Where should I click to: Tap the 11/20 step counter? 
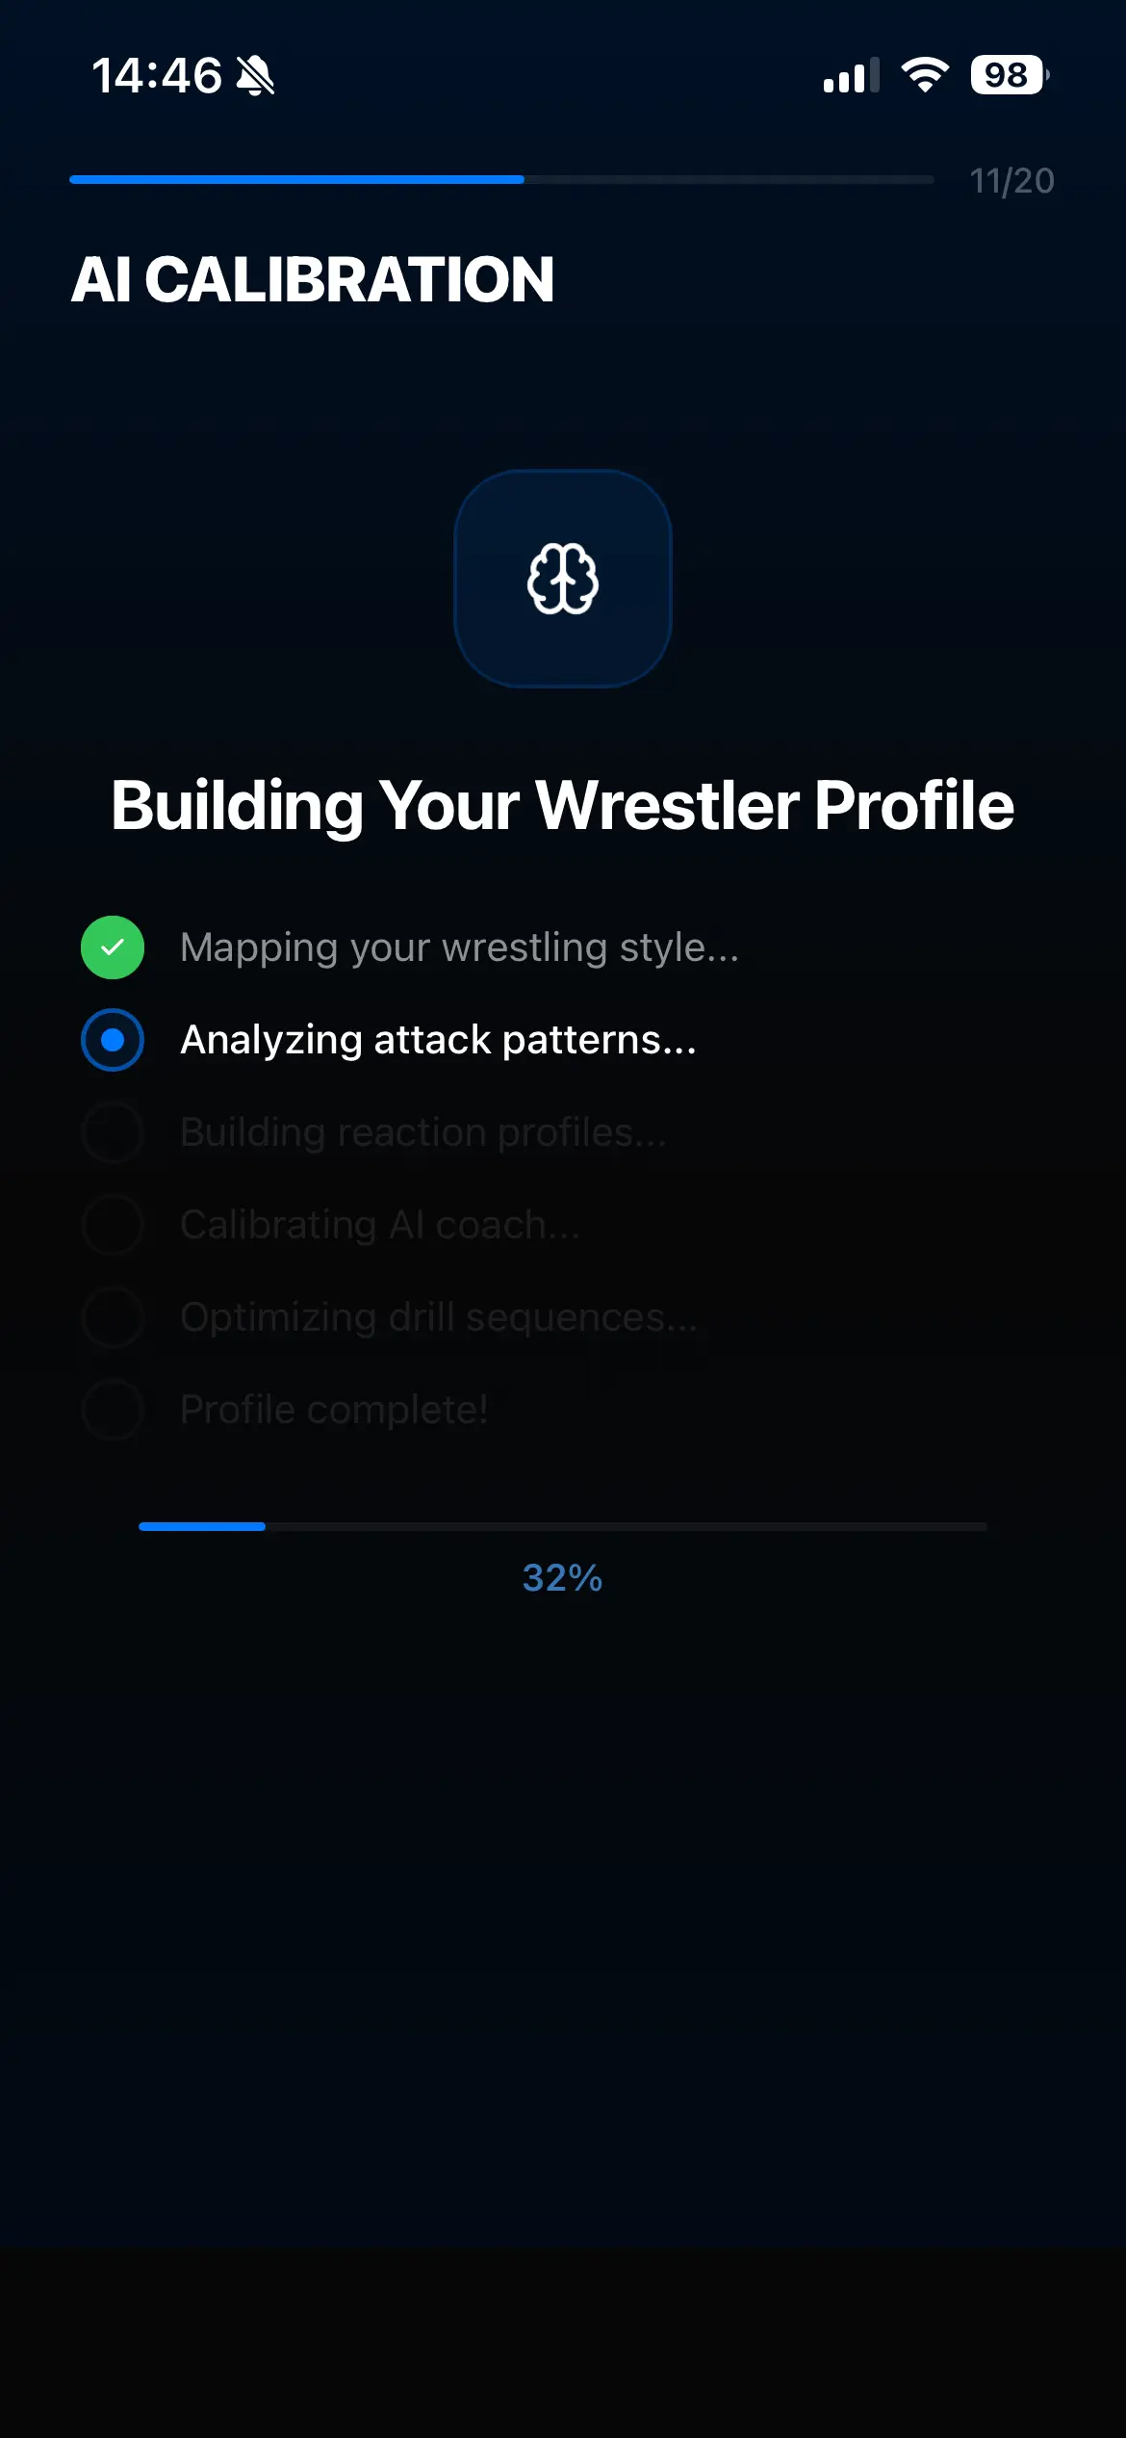(x=1011, y=181)
